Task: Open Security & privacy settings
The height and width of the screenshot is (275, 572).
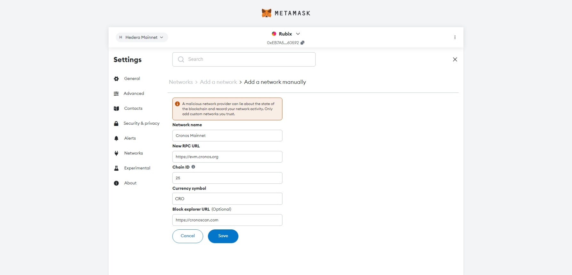Action: 141,123
